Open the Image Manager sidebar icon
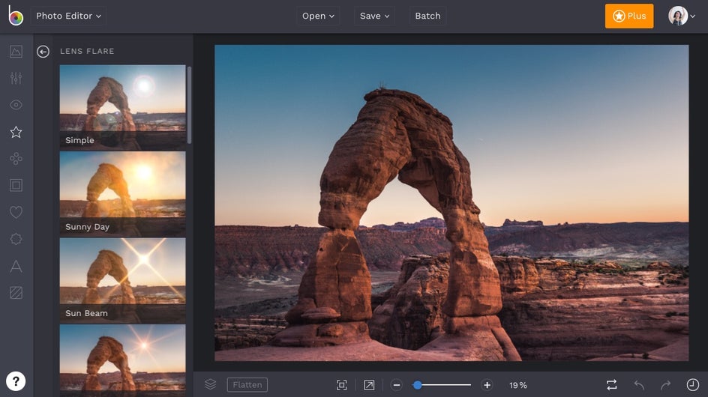 (16, 52)
